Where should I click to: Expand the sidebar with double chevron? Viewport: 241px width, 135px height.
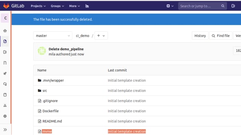point(5,130)
